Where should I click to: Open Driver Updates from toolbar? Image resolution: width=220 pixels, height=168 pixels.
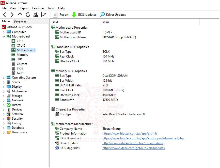point(113,15)
